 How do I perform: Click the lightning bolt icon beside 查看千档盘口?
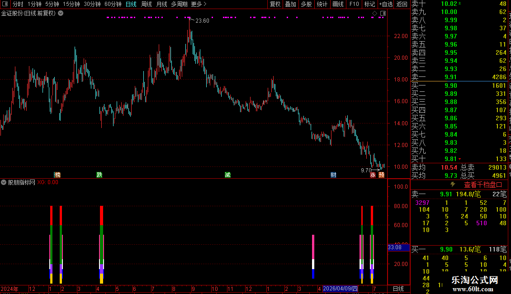coord(453,185)
